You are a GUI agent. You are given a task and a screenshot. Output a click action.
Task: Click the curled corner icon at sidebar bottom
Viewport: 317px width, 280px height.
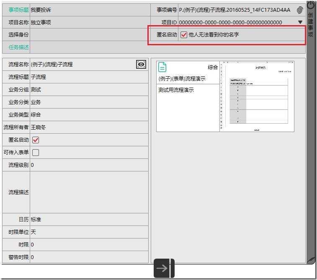pyautogui.click(x=311, y=261)
